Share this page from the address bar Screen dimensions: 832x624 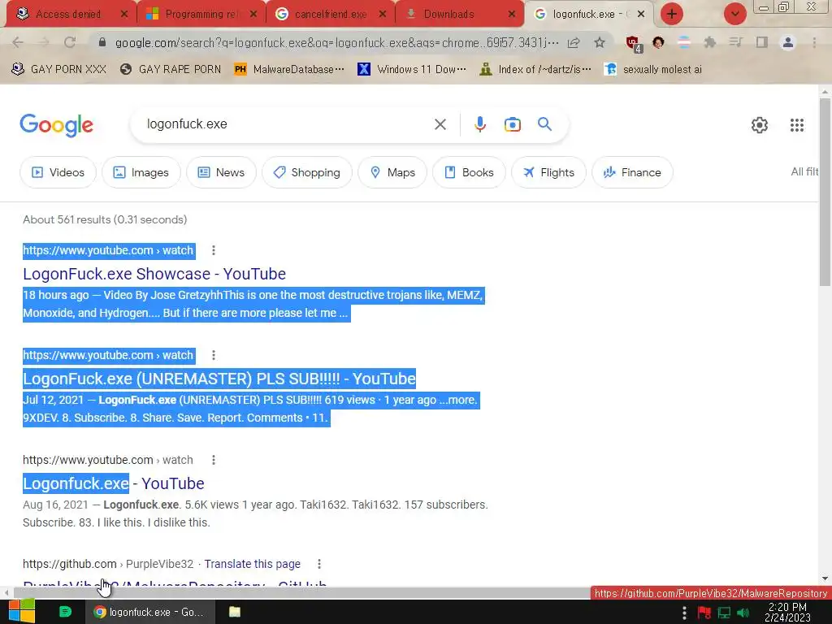[x=574, y=42]
